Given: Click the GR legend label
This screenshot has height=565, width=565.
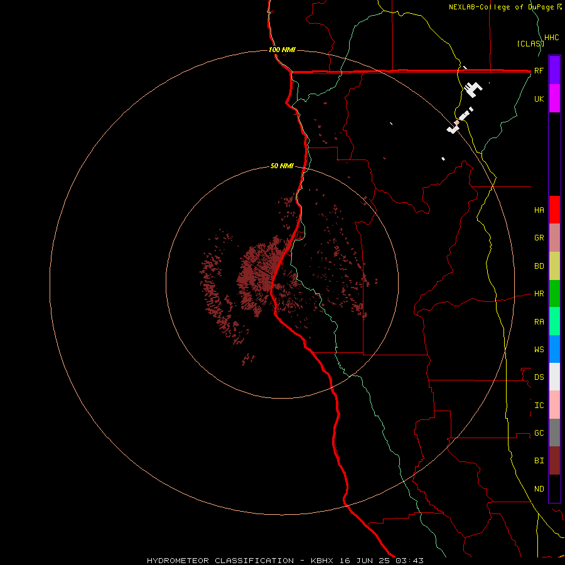Looking at the screenshot, I should (539, 238).
